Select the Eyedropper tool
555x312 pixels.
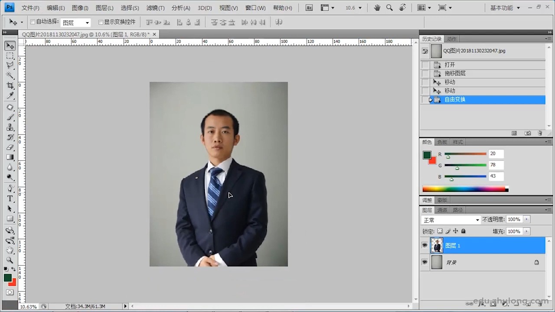pos(10,95)
